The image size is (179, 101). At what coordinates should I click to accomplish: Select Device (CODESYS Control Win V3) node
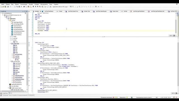pyautogui.click(x=13, y=15)
